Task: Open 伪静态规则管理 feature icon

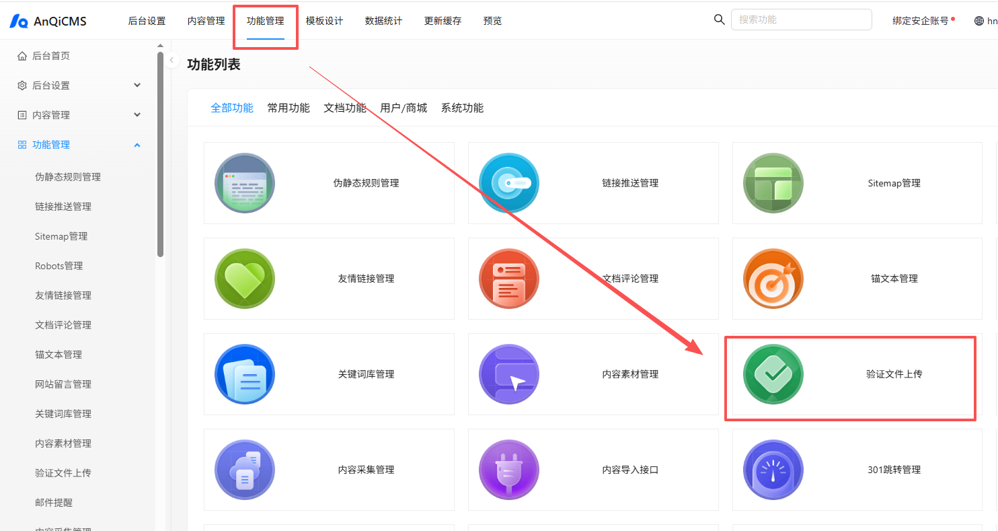Action: [245, 182]
